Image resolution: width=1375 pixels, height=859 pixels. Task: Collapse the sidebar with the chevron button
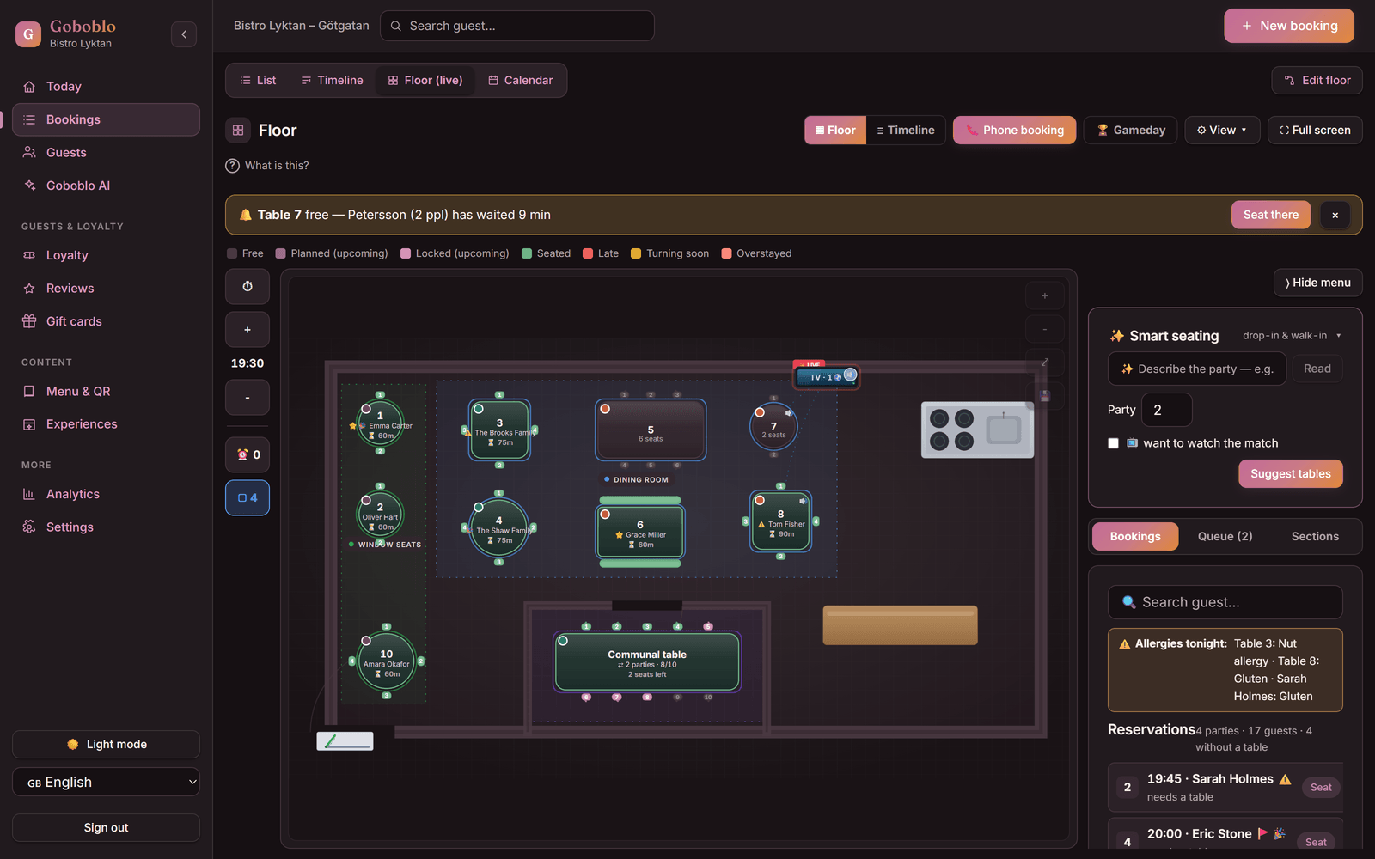pos(184,34)
